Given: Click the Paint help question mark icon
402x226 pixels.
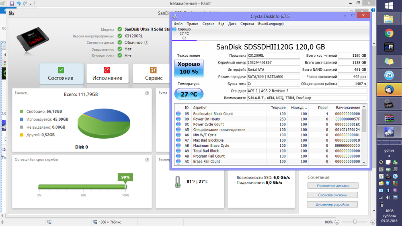Looking at the screenshot, I should coord(373,10).
